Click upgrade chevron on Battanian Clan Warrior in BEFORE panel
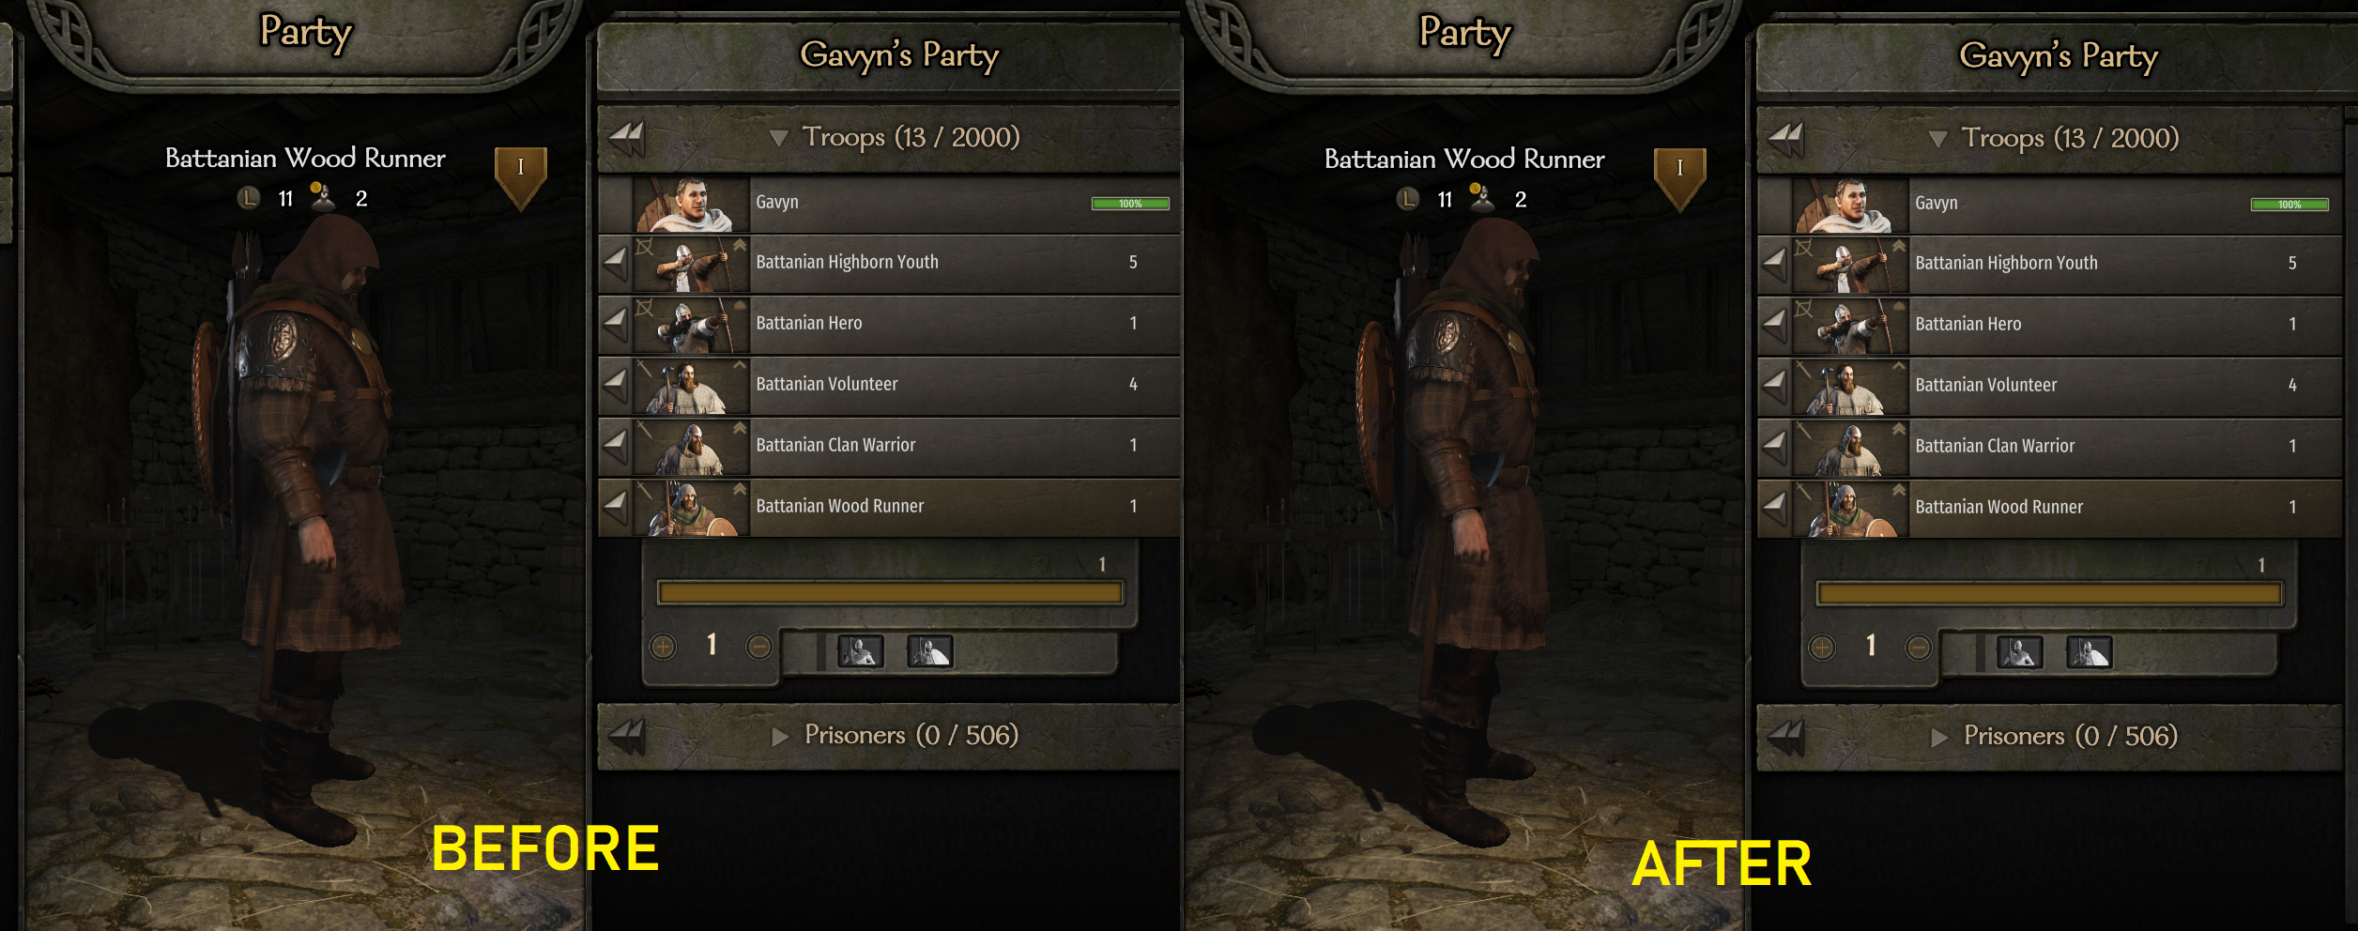Viewport: 2358px width, 931px height. 740,428
